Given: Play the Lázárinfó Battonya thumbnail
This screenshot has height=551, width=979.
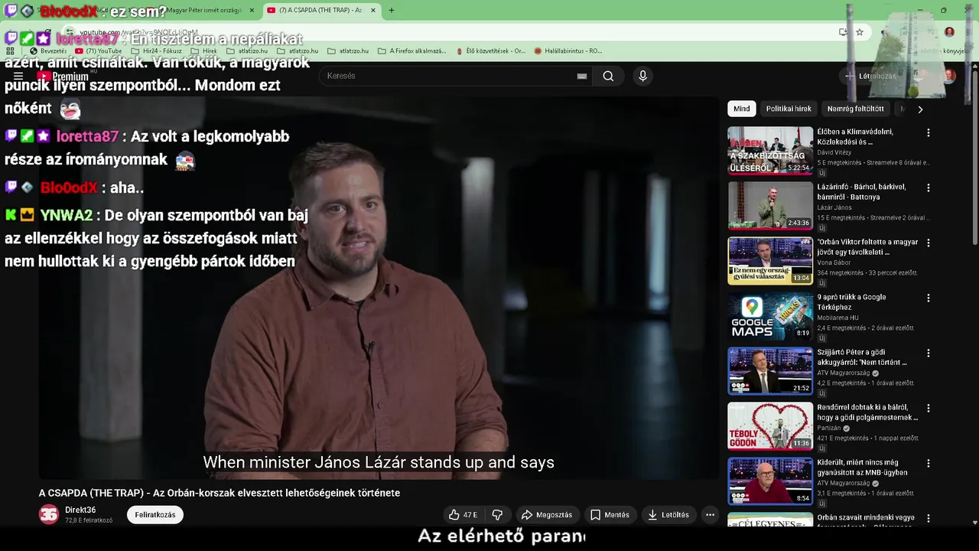Looking at the screenshot, I should click(770, 206).
